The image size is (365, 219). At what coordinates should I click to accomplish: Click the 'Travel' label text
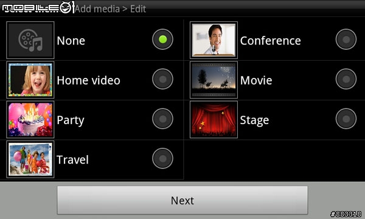tap(72, 159)
